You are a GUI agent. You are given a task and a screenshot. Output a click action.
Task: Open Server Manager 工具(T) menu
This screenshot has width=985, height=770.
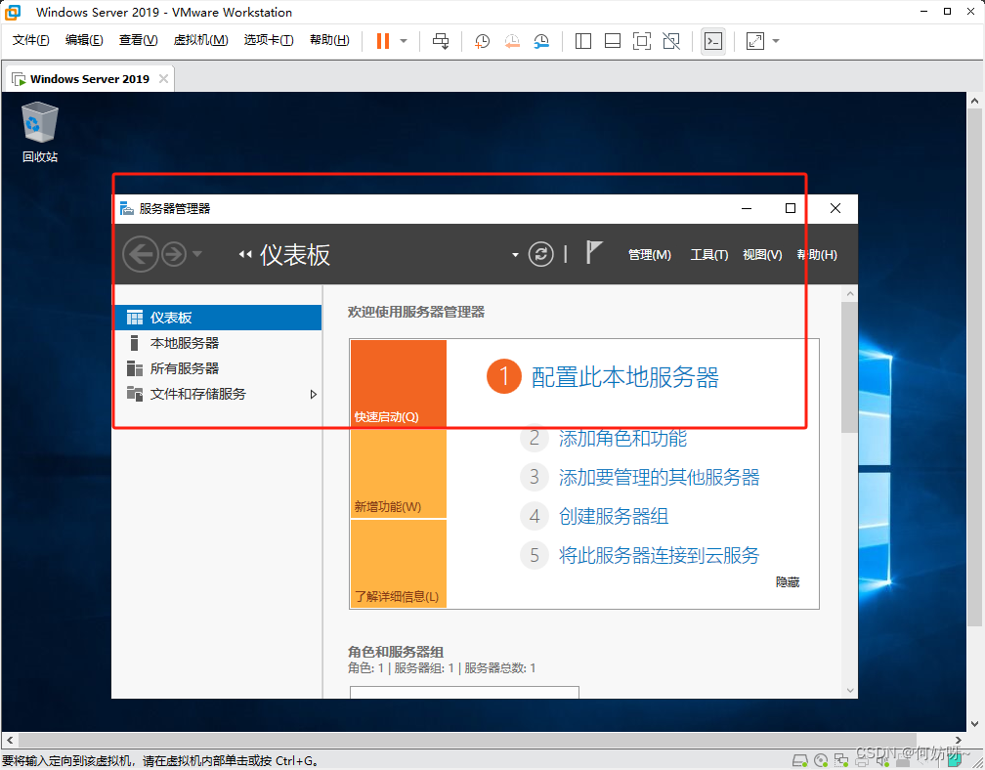pos(709,255)
